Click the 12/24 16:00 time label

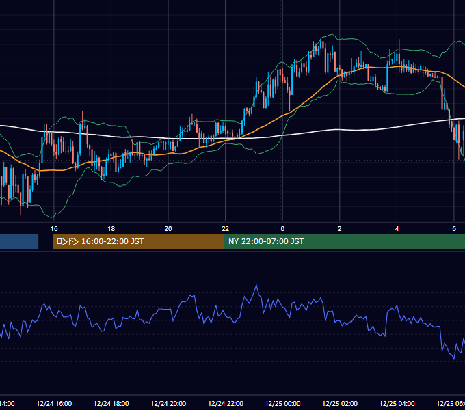click(54, 403)
